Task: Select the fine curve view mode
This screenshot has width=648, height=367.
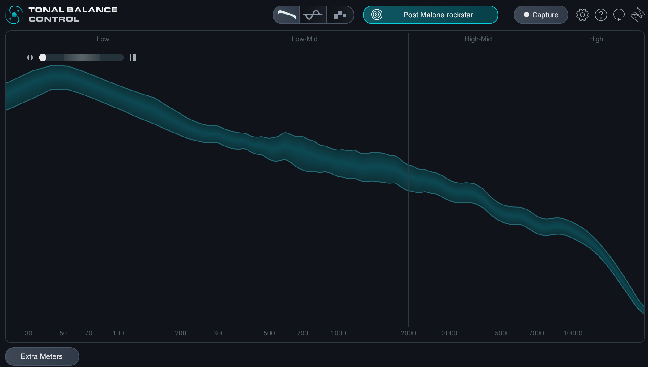Action: 287,15
